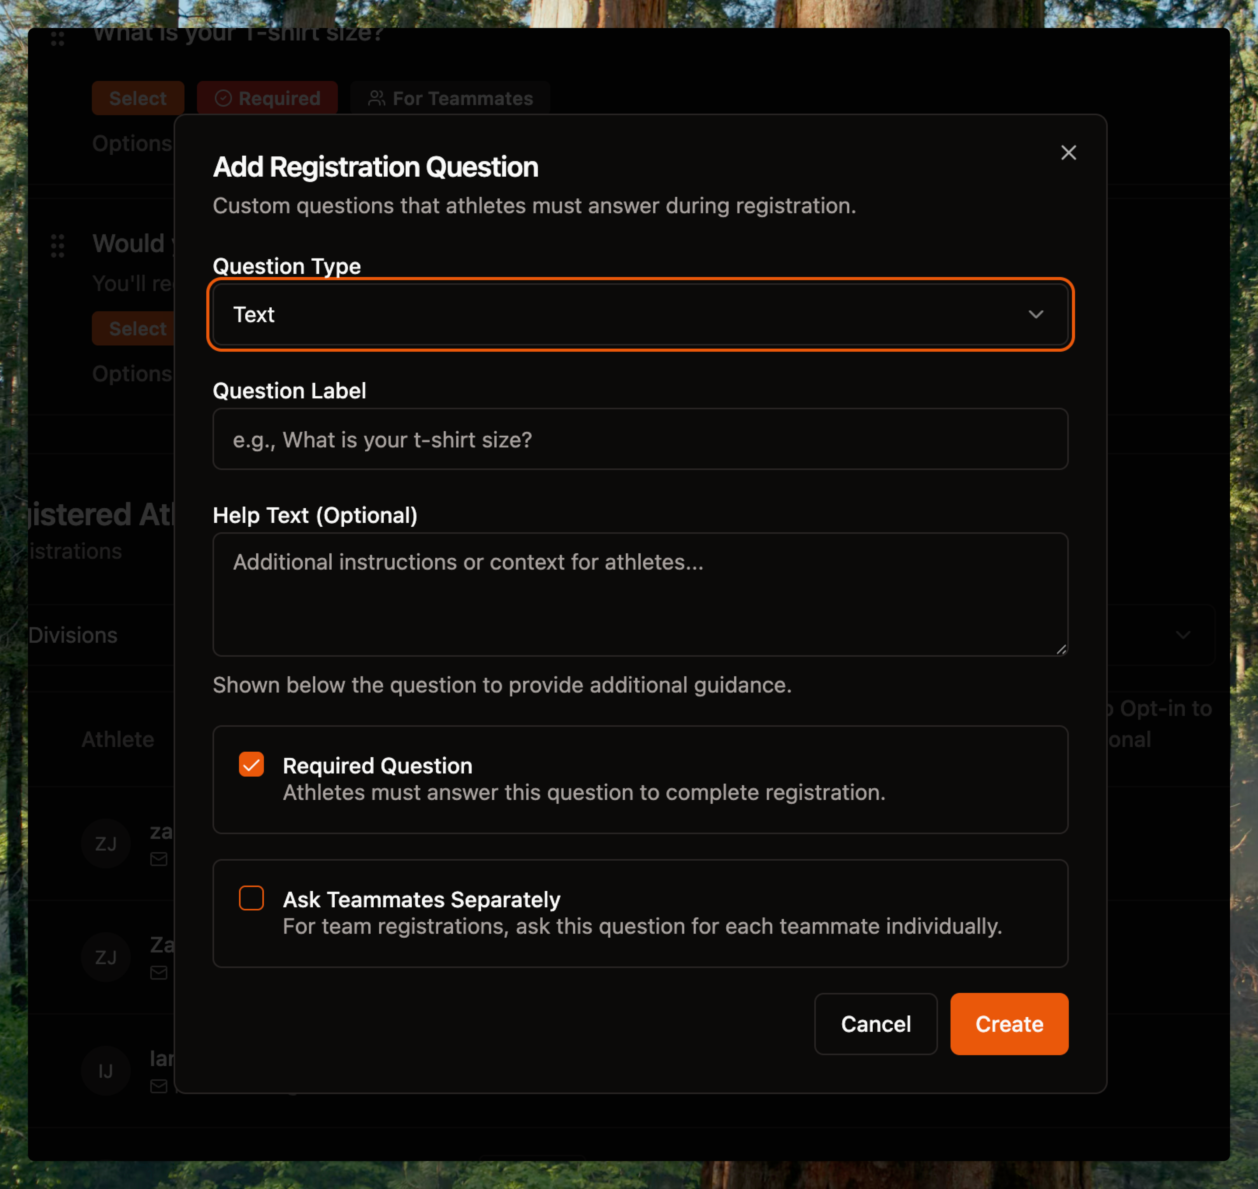Click the drag handle beside T-shirt size question

point(58,38)
